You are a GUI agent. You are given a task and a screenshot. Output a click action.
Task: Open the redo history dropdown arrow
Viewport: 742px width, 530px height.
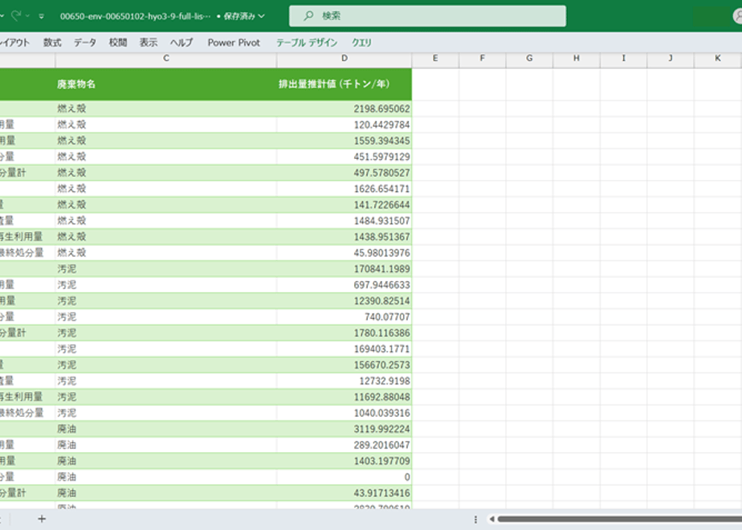[x=27, y=16]
